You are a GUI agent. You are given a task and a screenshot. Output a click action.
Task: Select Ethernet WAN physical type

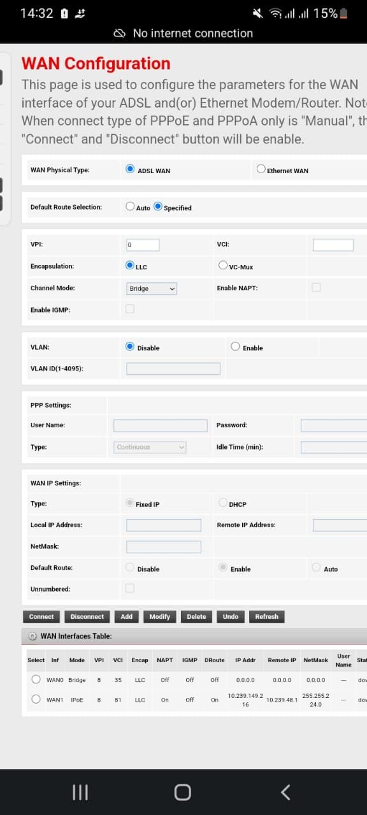(261, 169)
